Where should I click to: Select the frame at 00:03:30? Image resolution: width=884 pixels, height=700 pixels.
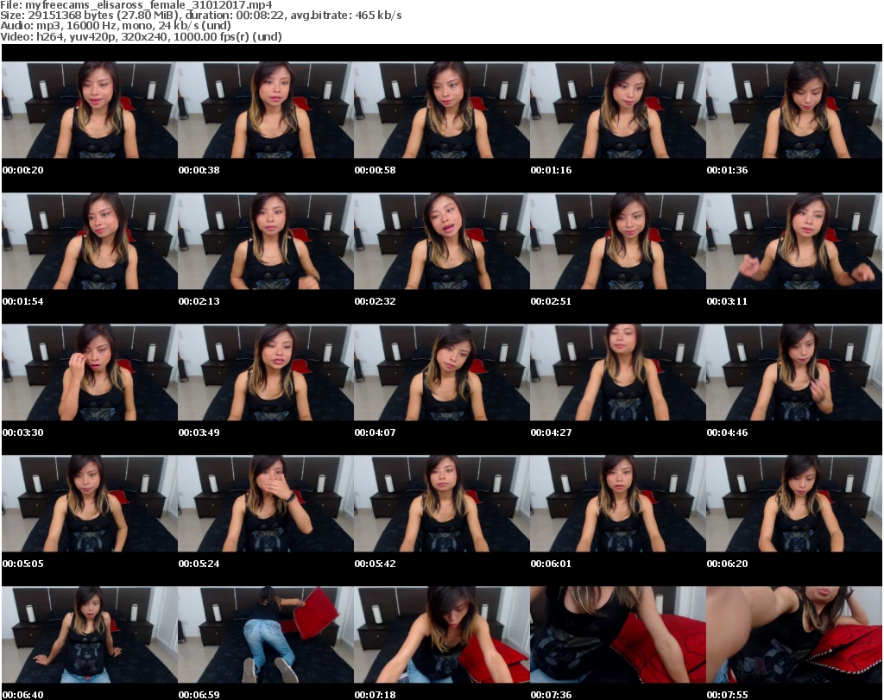pos(89,372)
